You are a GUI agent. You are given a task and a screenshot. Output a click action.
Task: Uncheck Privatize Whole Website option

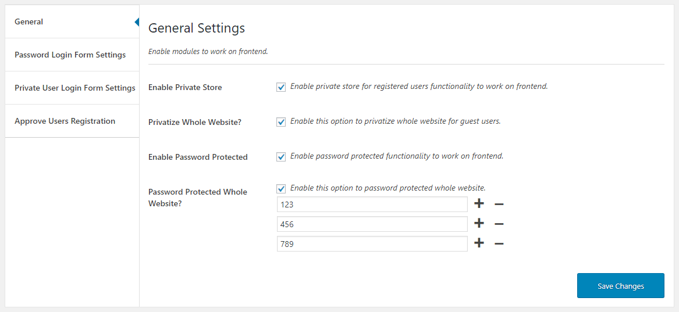[282, 122]
